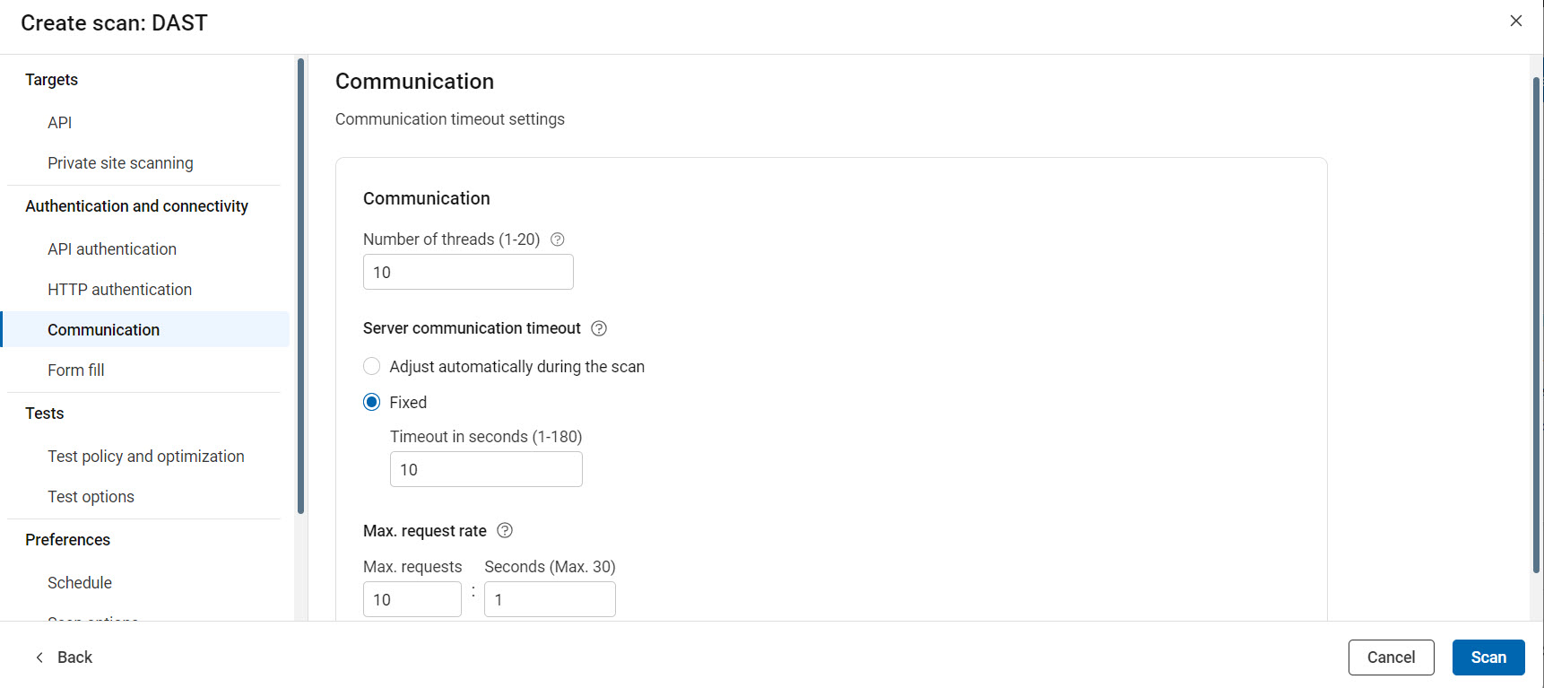Viewport: 1544px width, 688px height.
Task: Open HTTP authentication settings
Action: [x=119, y=289]
